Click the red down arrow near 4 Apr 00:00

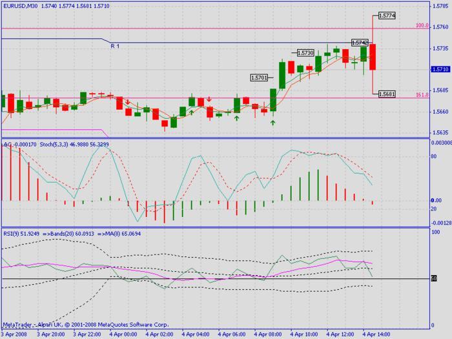point(128,102)
